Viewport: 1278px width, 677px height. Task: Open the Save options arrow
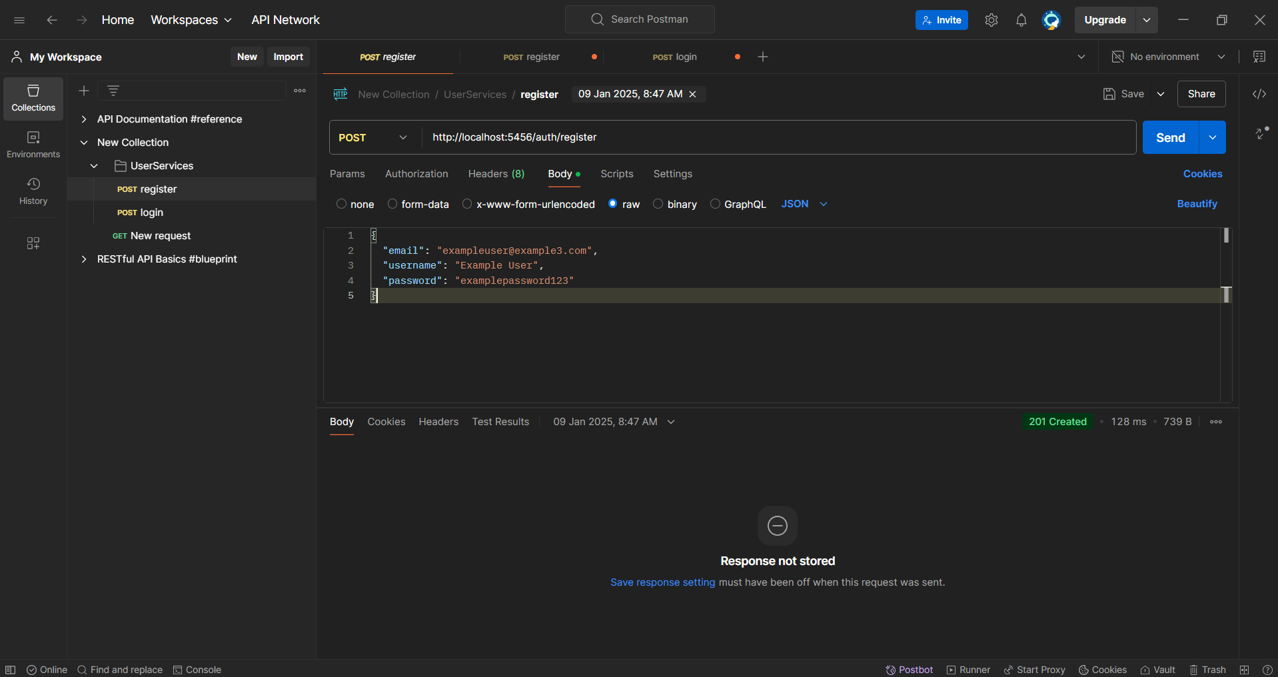pyautogui.click(x=1161, y=94)
